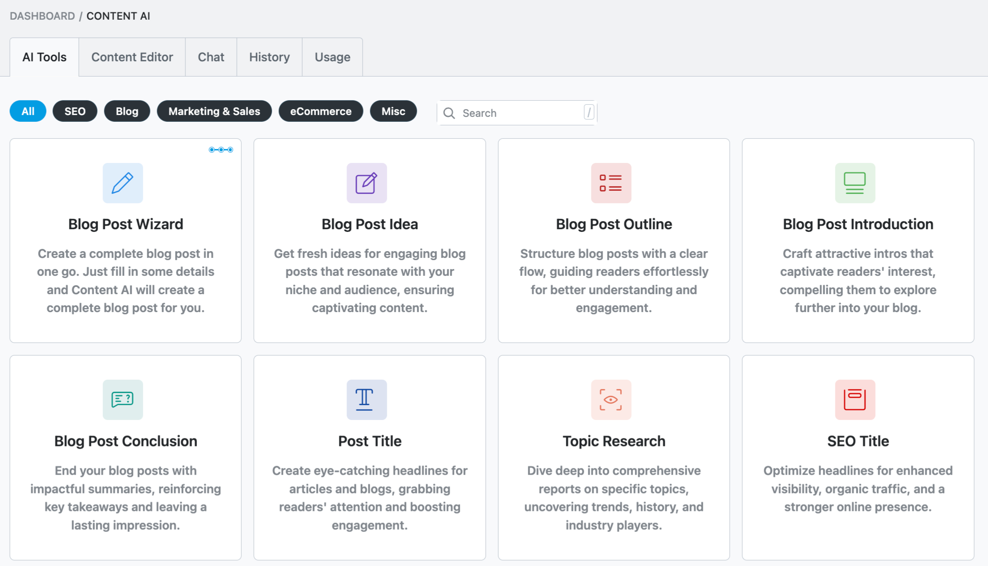The width and height of the screenshot is (988, 566).
Task: Filter by eCommerce category
Action: [x=321, y=111]
